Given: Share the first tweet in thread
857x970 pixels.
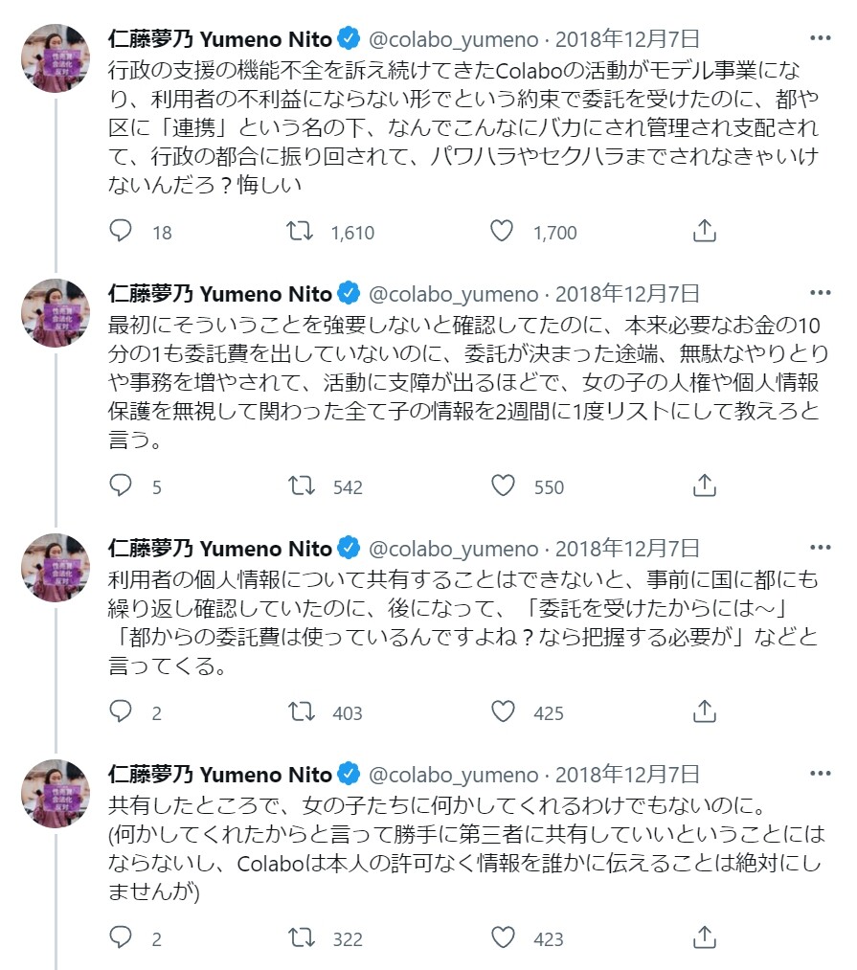Looking at the screenshot, I should tap(704, 231).
